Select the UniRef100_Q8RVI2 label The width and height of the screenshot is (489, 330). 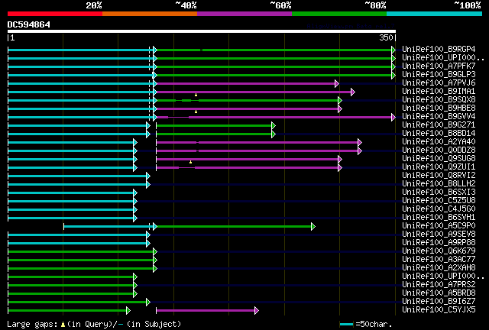[x=439, y=175]
